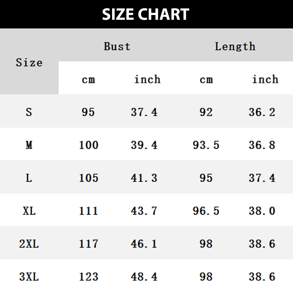Choose the XL size row label
The image size is (293, 293).
click(29, 211)
